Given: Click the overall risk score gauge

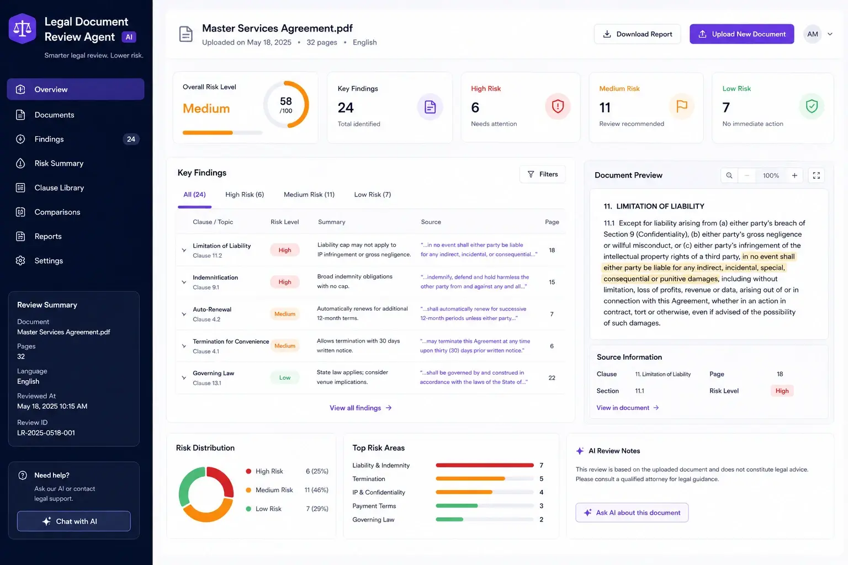Looking at the screenshot, I should tap(286, 105).
